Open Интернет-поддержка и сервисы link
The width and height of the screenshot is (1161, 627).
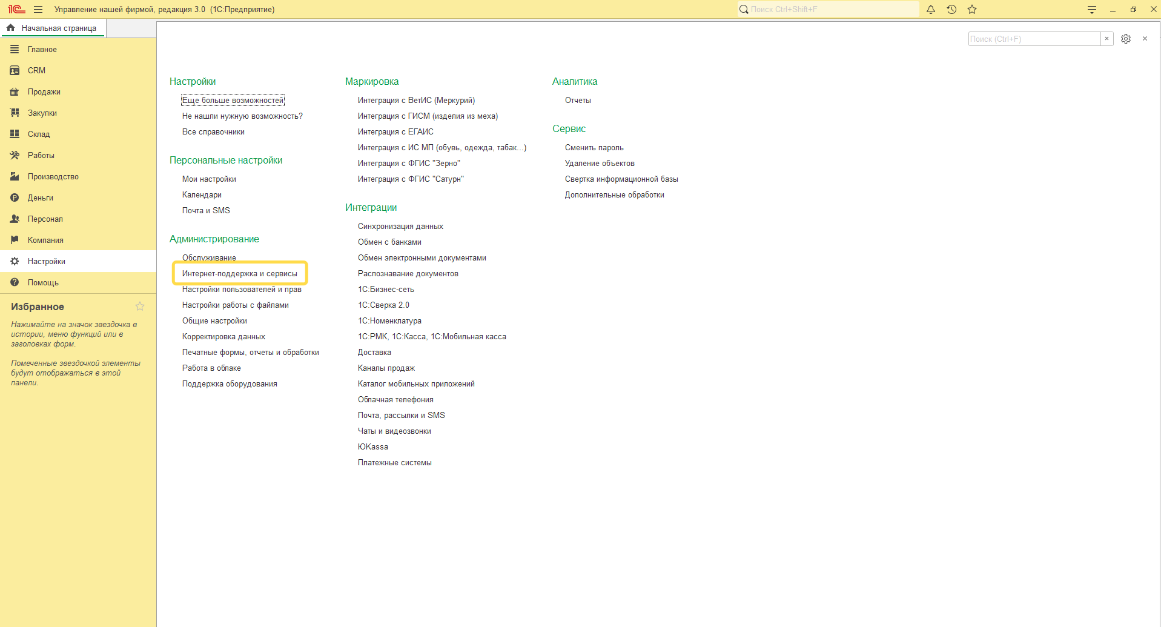[x=239, y=274]
